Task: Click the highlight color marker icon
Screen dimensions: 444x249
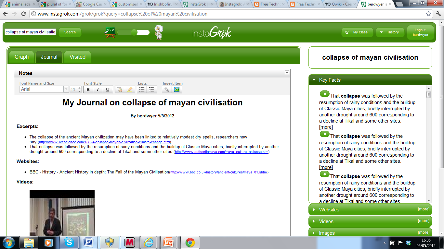Action: click(x=130, y=89)
